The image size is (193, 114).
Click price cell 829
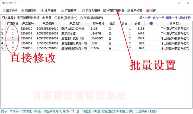[x=138, y=48]
